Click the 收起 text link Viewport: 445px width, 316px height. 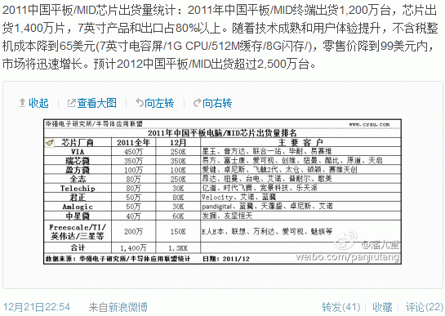point(38,103)
